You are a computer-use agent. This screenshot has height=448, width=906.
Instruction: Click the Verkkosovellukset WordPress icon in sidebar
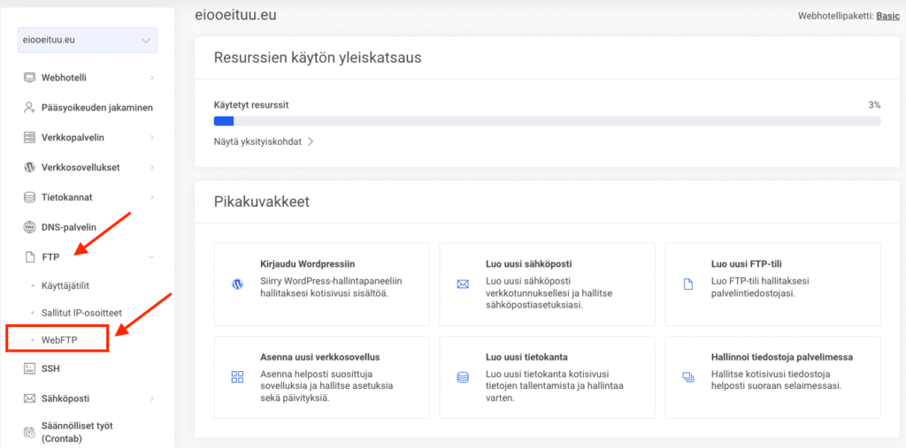(29, 167)
